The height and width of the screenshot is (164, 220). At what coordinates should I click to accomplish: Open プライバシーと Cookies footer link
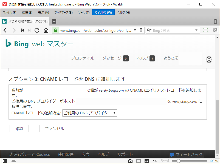[29, 154]
